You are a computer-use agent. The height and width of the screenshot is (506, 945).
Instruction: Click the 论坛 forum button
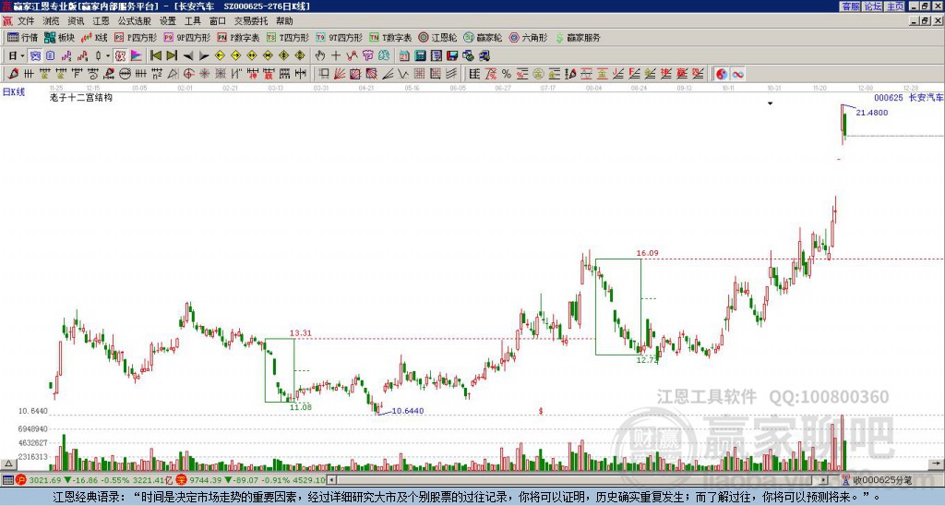pyautogui.click(x=873, y=6)
